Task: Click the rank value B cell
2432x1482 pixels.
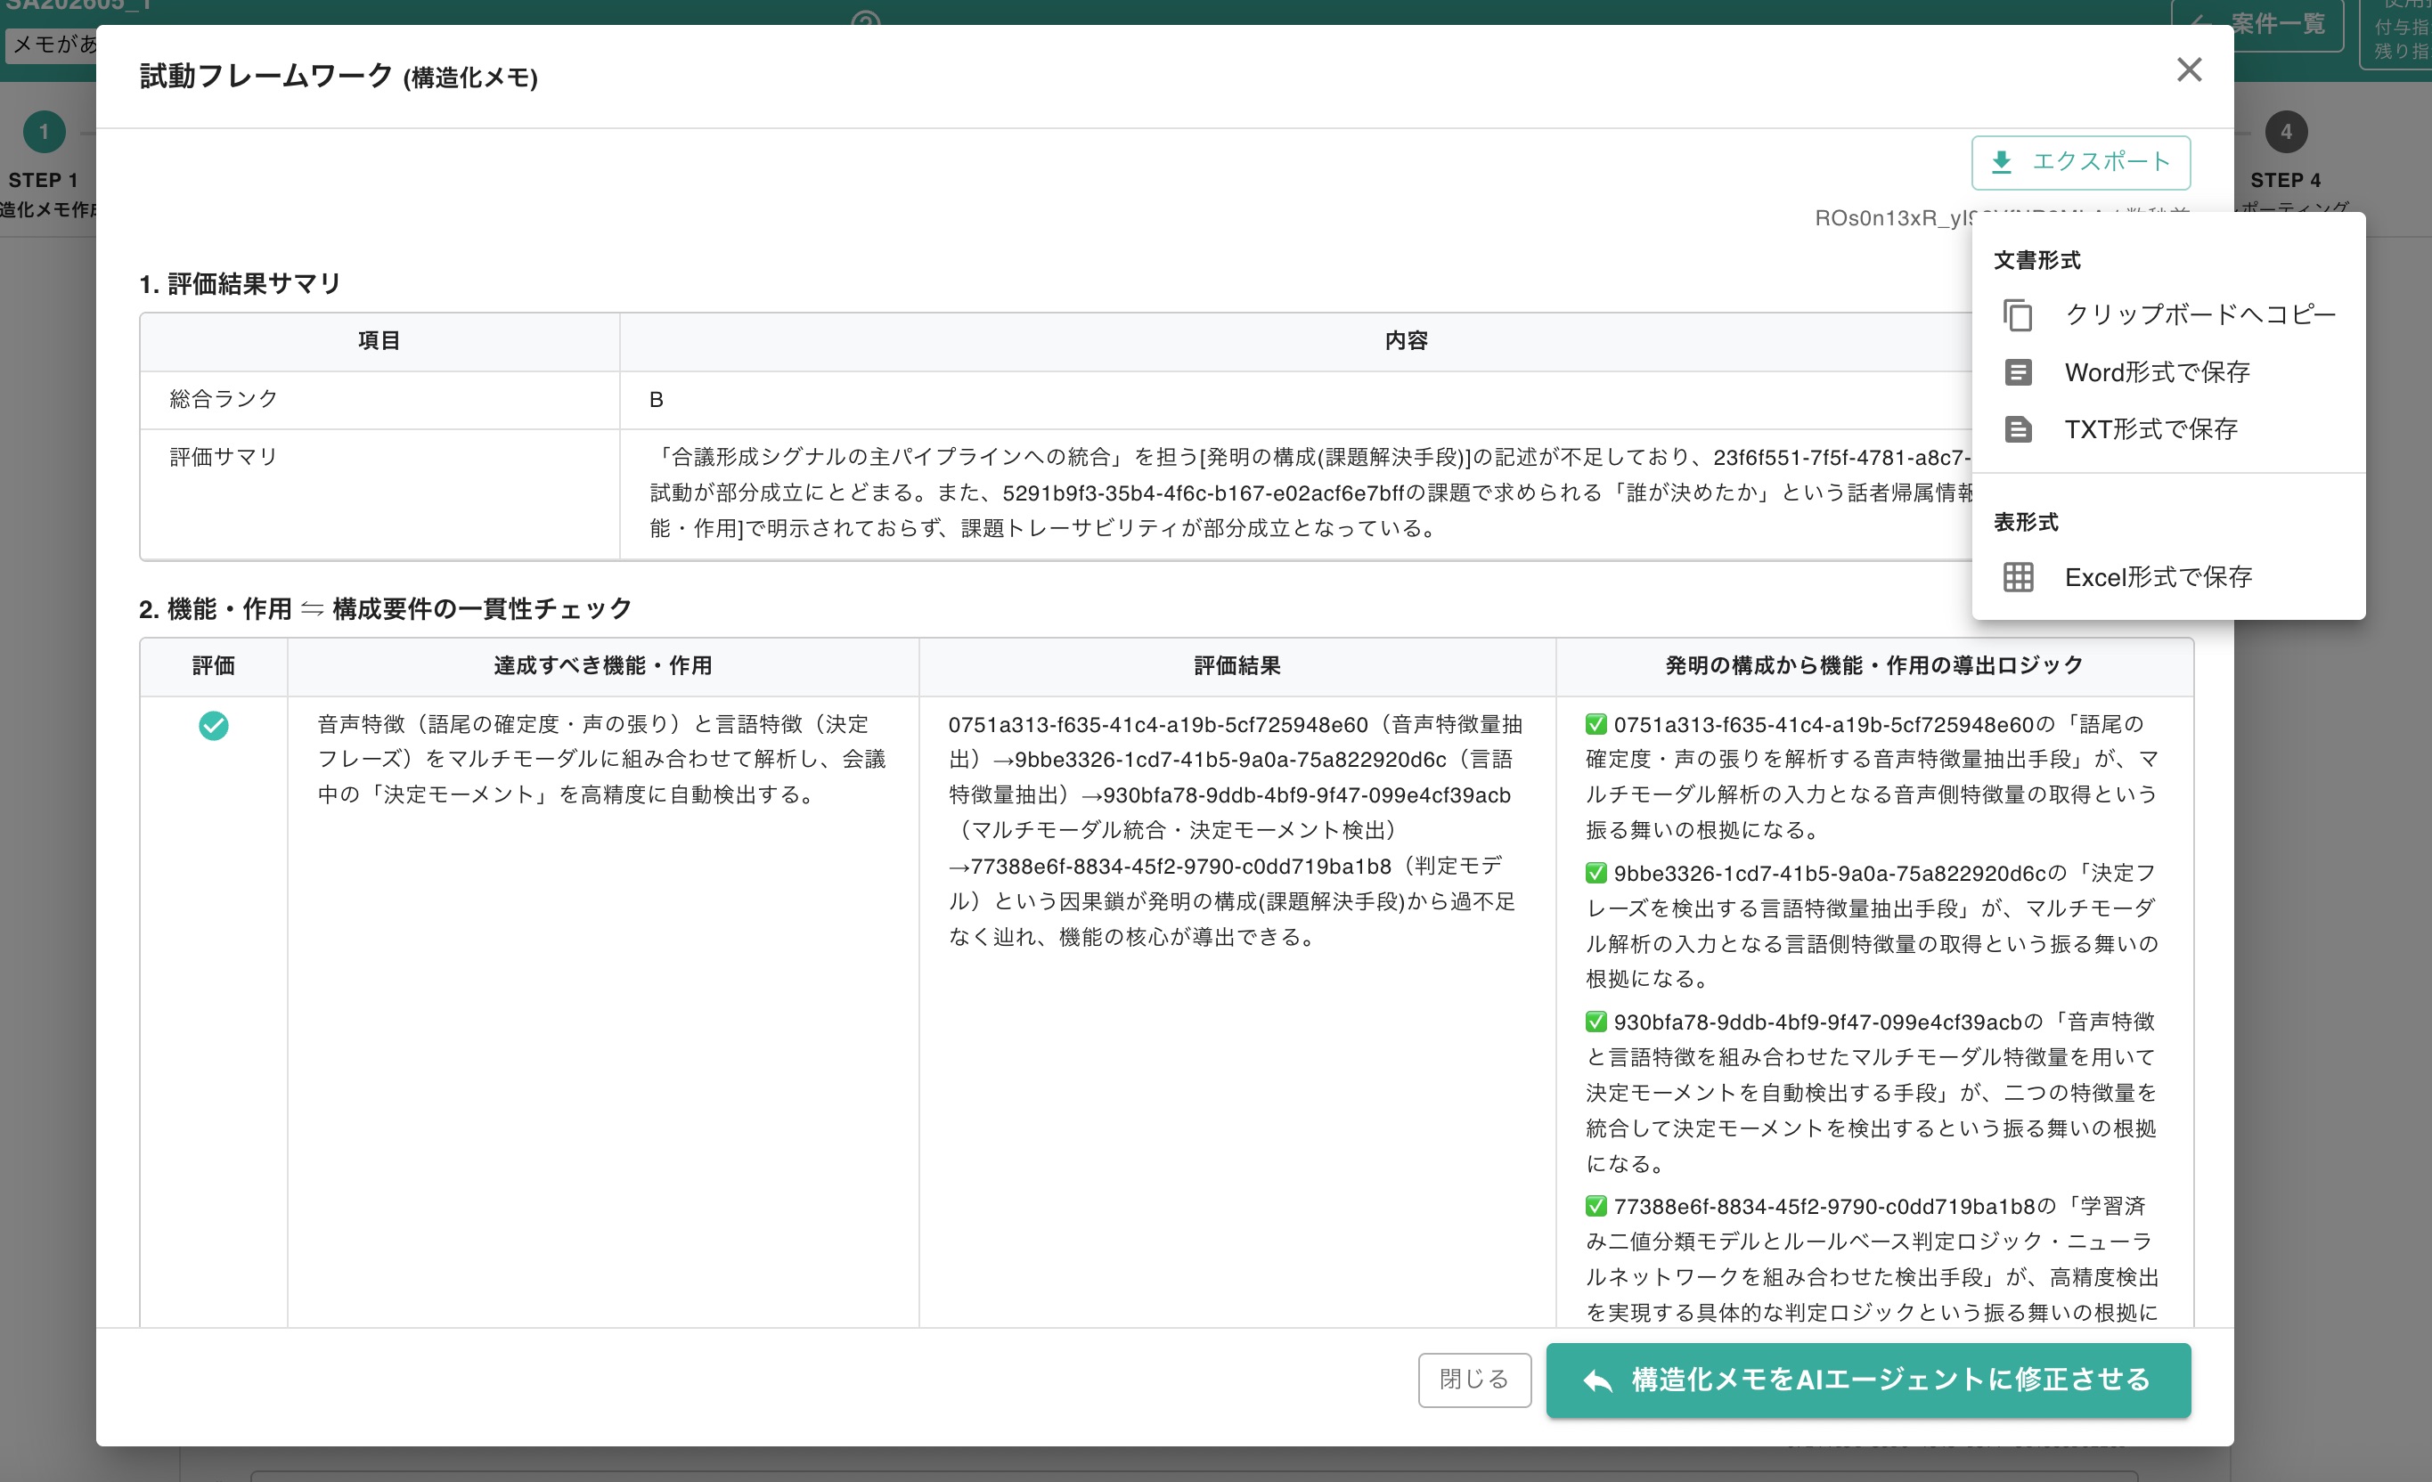Action: (656, 400)
